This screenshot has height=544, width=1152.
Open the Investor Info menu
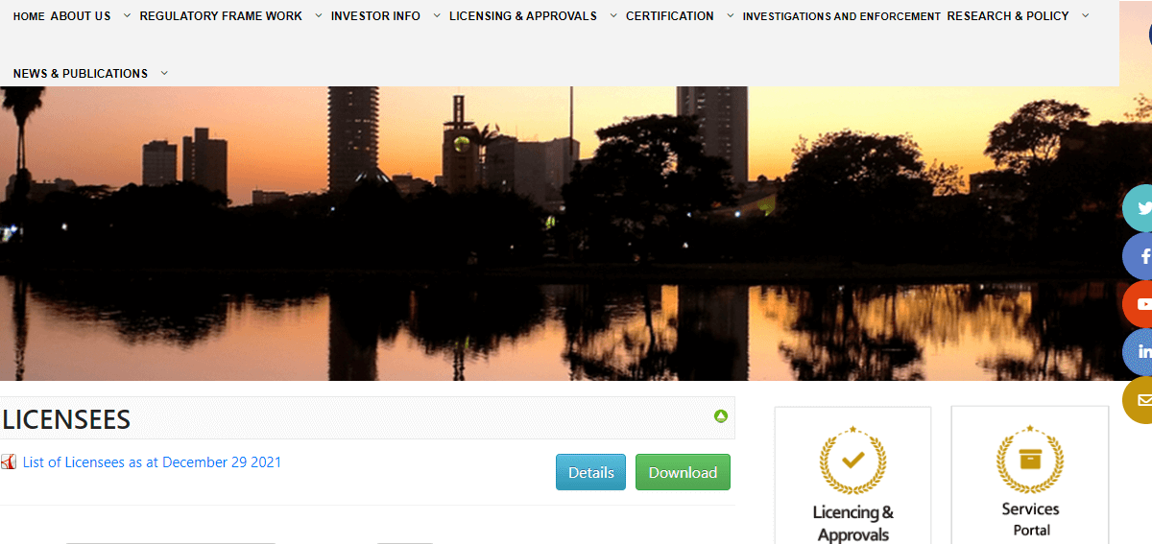pos(375,16)
